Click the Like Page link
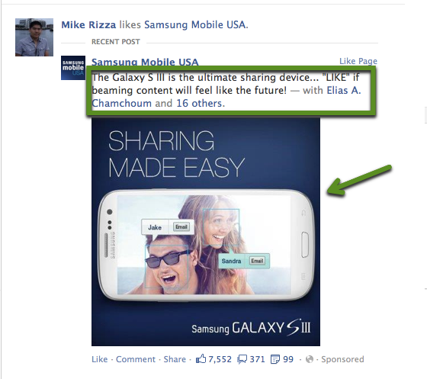The width and height of the screenshot is (427, 379). click(x=358, y=61)
